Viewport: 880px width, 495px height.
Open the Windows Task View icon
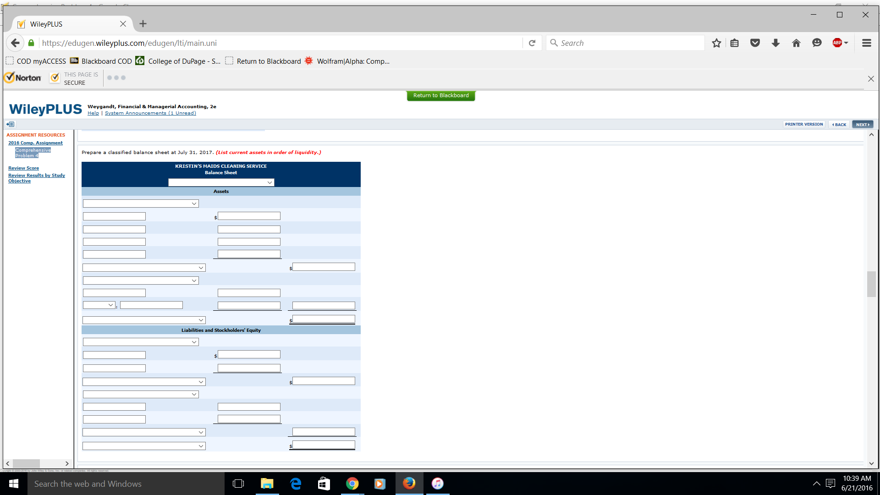coord(238,484)
